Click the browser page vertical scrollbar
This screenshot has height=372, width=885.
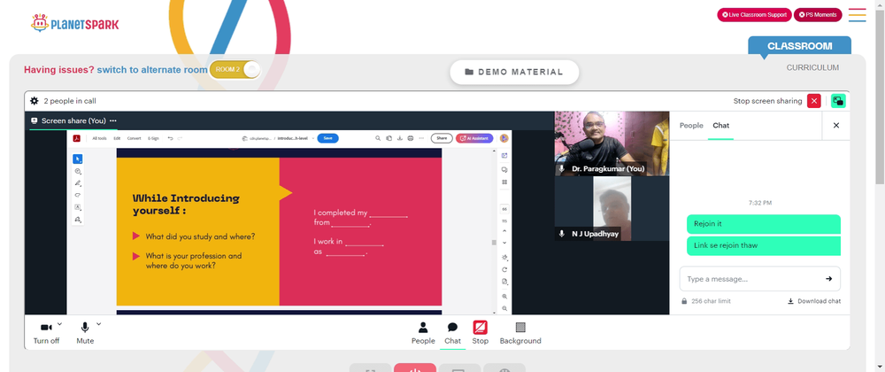(x=880, y=99)
